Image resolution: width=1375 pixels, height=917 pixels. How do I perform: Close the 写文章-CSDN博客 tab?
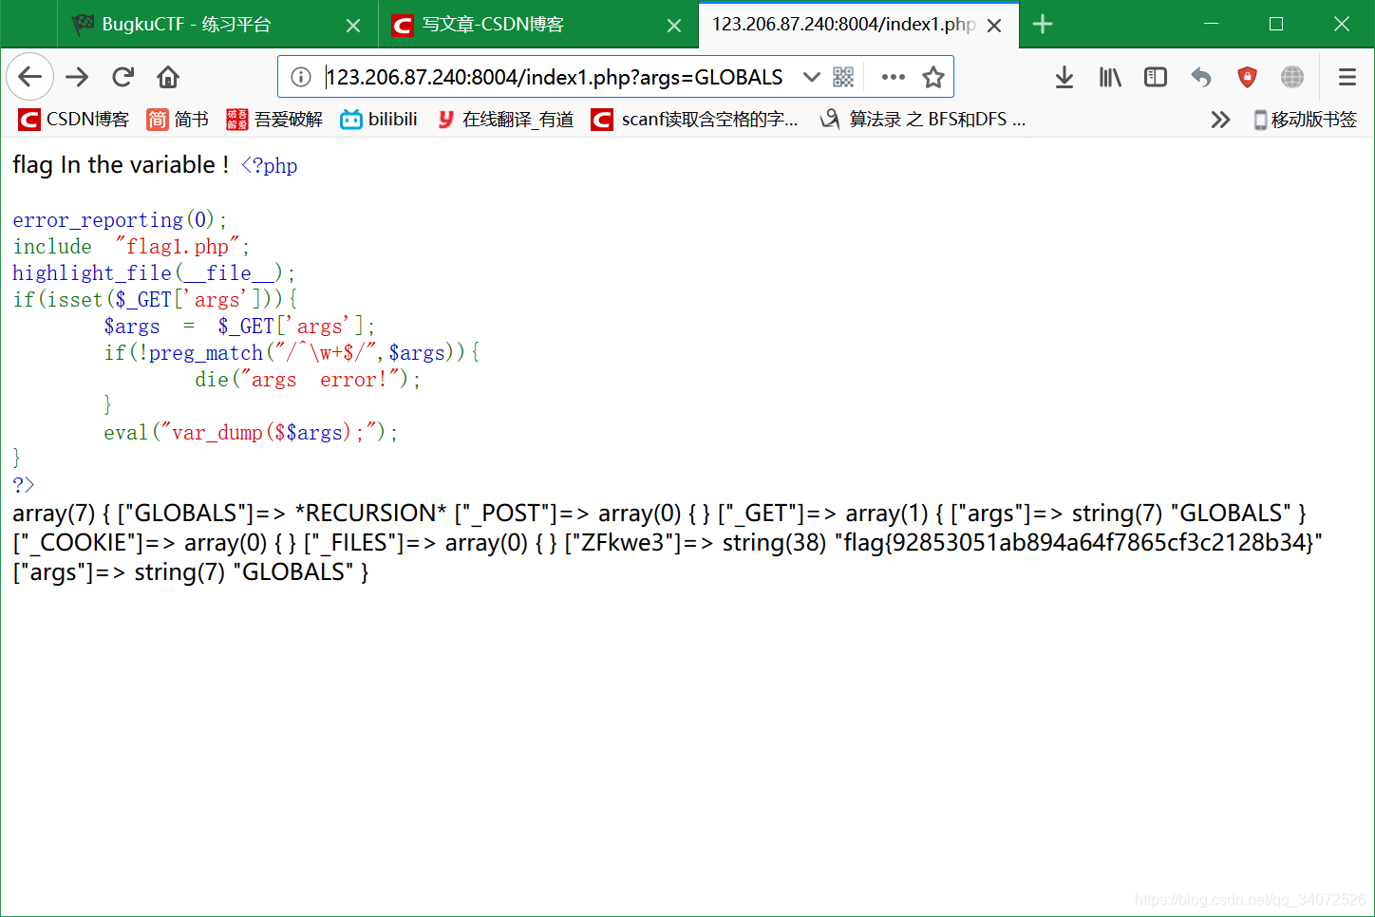point(674,26)
